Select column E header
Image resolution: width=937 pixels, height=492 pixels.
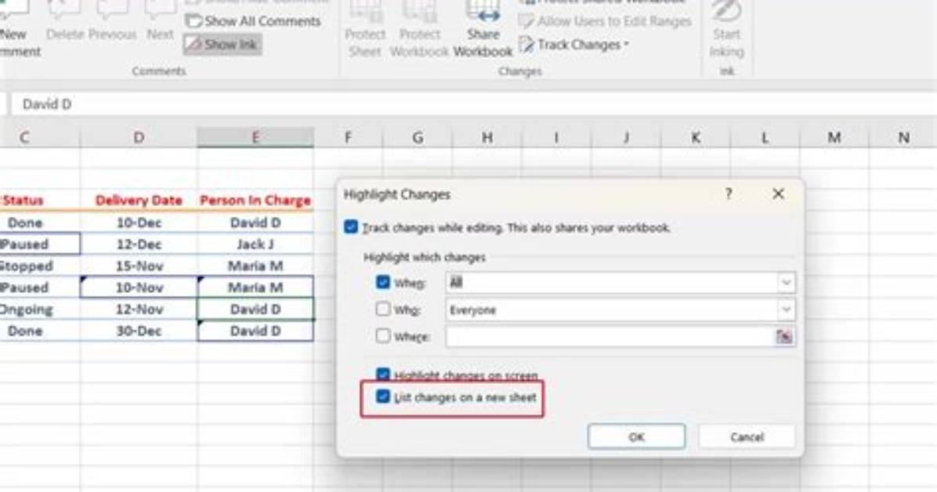tap(255, 138)
